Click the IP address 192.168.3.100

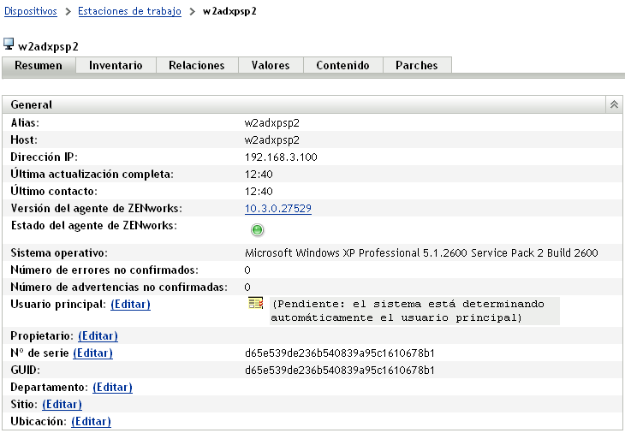click(x=281, y=157)
